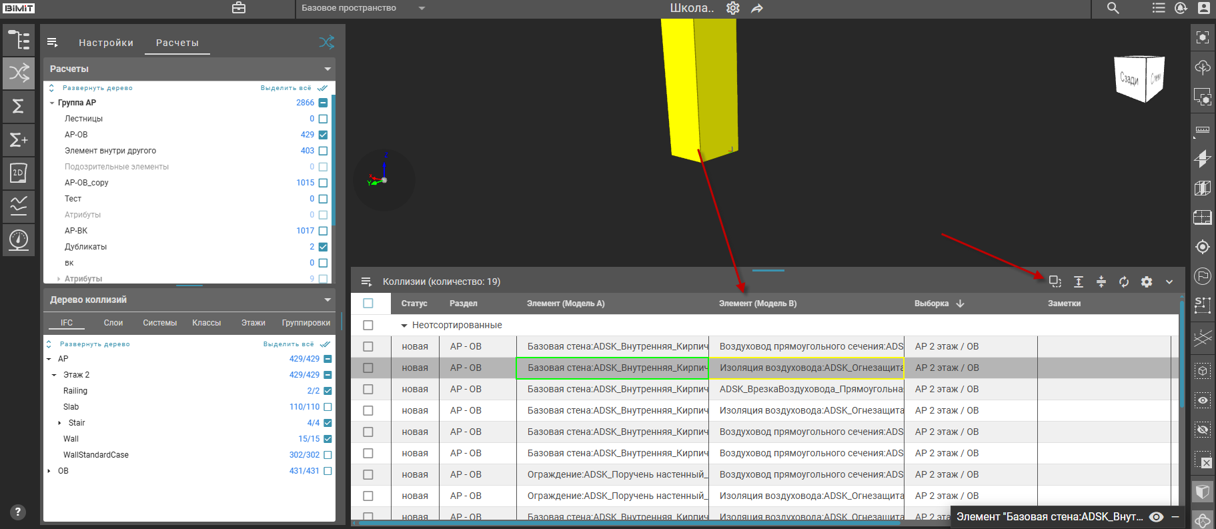Select the Этажи tab in collision tree
Image resolution: width=1216 pixels, height=529 pixels.
(x=253, y=323)
